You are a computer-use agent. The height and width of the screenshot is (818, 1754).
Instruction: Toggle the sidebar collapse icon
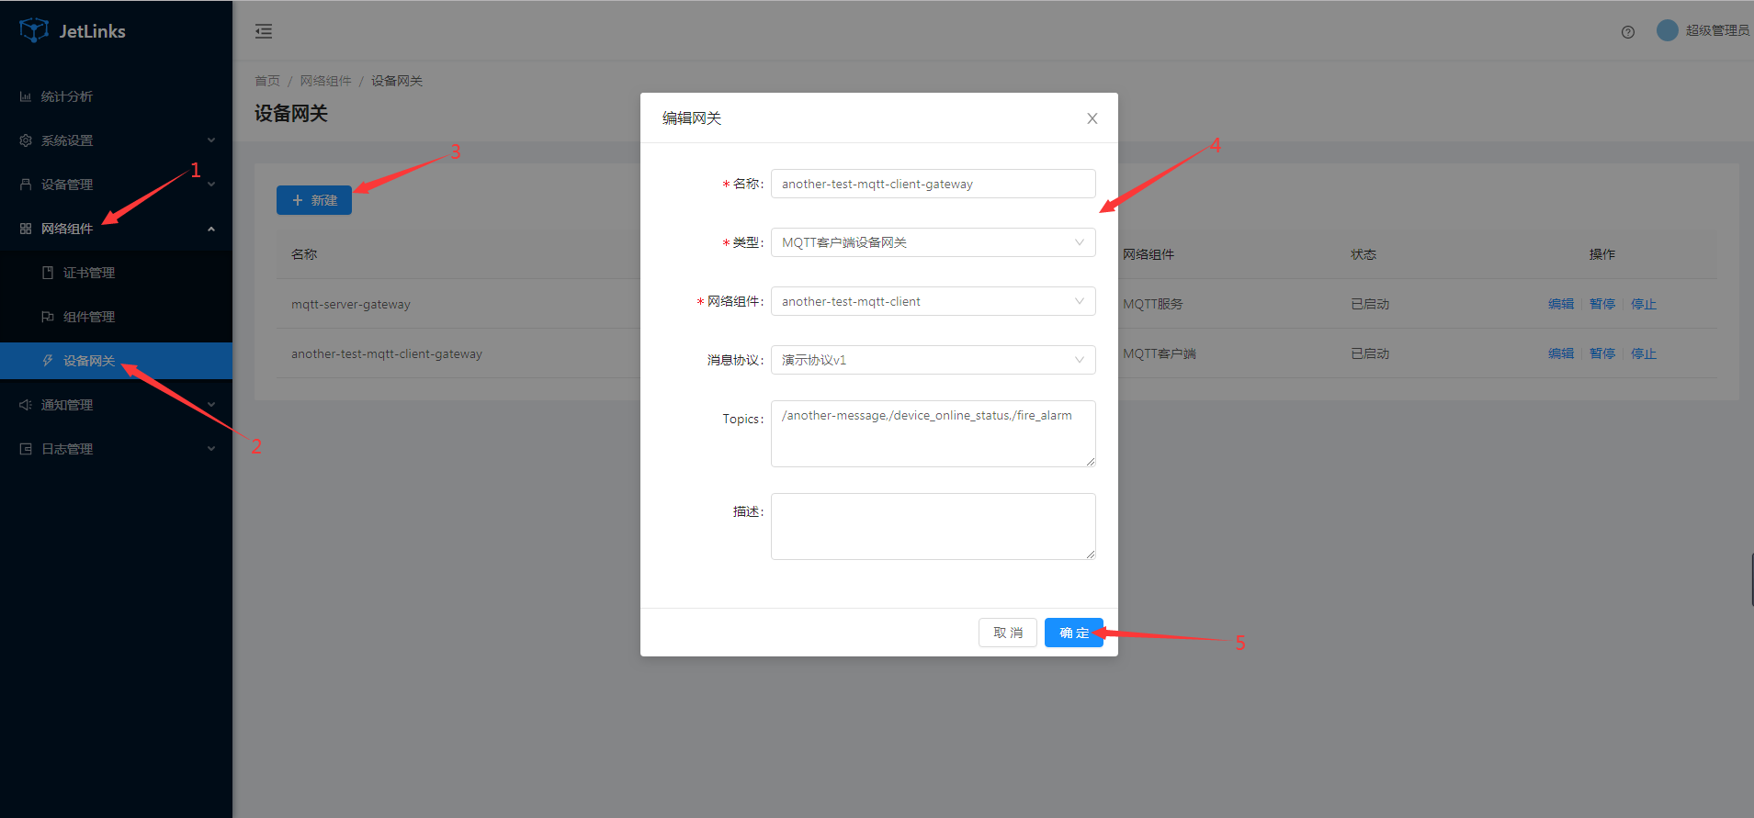(264, 31)
